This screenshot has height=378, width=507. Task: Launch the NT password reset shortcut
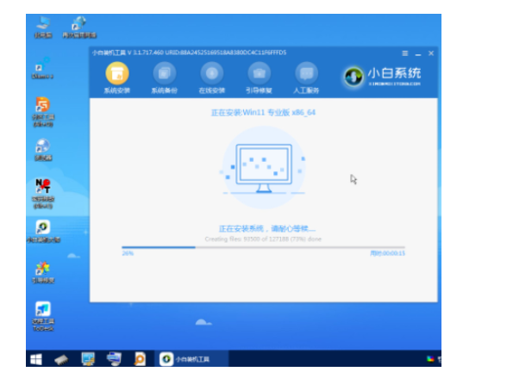(x=43, y=194)
